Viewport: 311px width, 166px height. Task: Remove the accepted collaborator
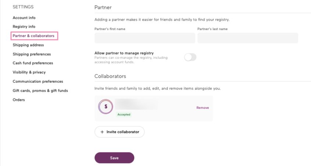click(x=203, y=108)
